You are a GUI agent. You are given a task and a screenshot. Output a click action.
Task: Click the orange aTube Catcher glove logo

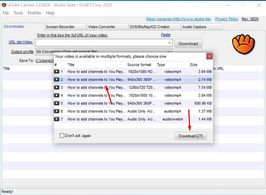pyautogui.click(x=243, y=44)
